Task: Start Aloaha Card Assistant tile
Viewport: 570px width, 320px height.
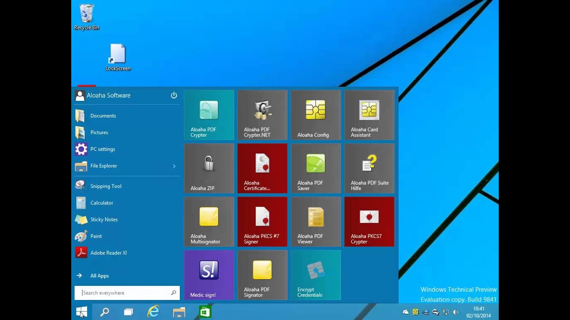Action: click(x=369, y=115)
